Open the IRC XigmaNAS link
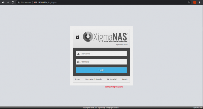Image resolution: width=203 pixels, height=109 pixels. coord(112,79)
